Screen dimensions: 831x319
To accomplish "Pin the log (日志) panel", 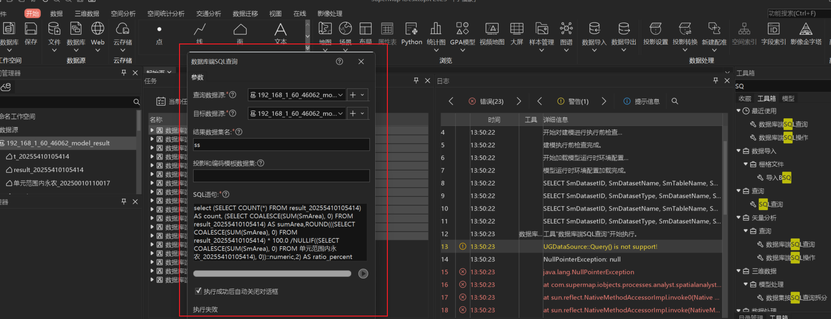I will click(x=716, y=81).
